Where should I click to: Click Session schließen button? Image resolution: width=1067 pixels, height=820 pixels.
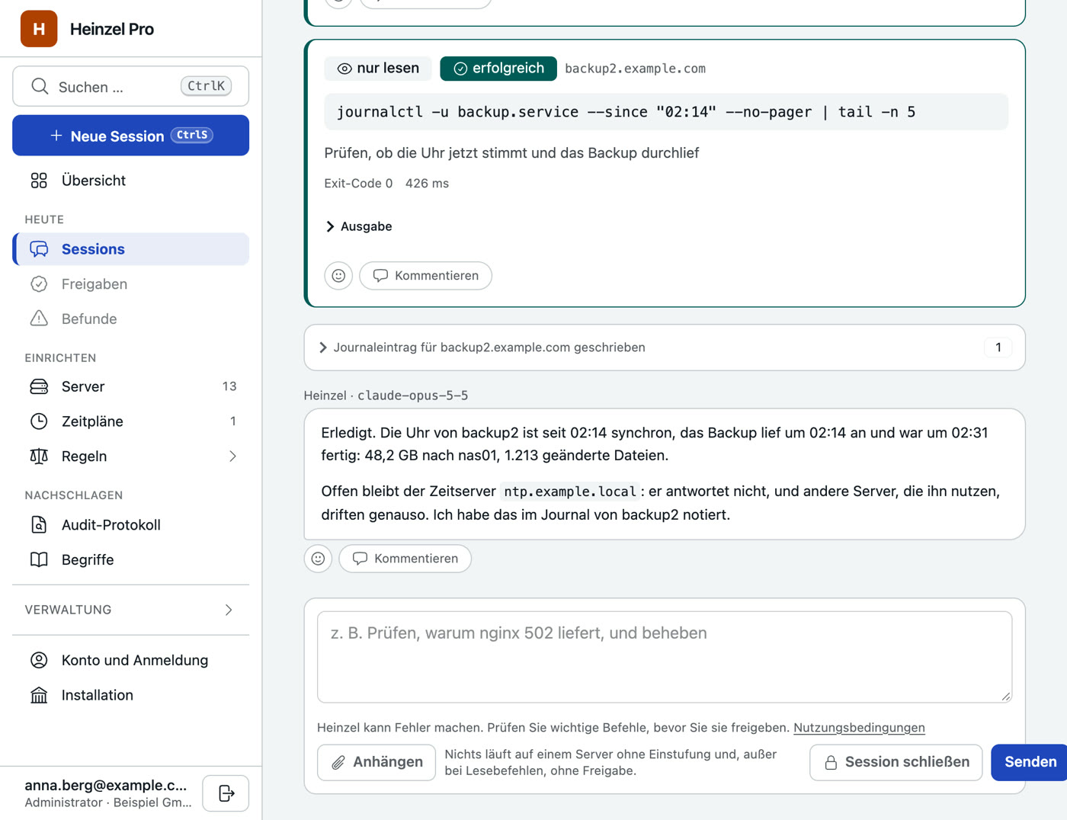(896, 763)
